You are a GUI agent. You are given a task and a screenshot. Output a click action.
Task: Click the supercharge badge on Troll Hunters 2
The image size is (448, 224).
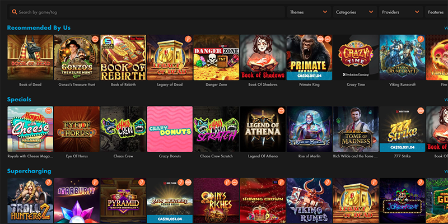pos(48,183)
